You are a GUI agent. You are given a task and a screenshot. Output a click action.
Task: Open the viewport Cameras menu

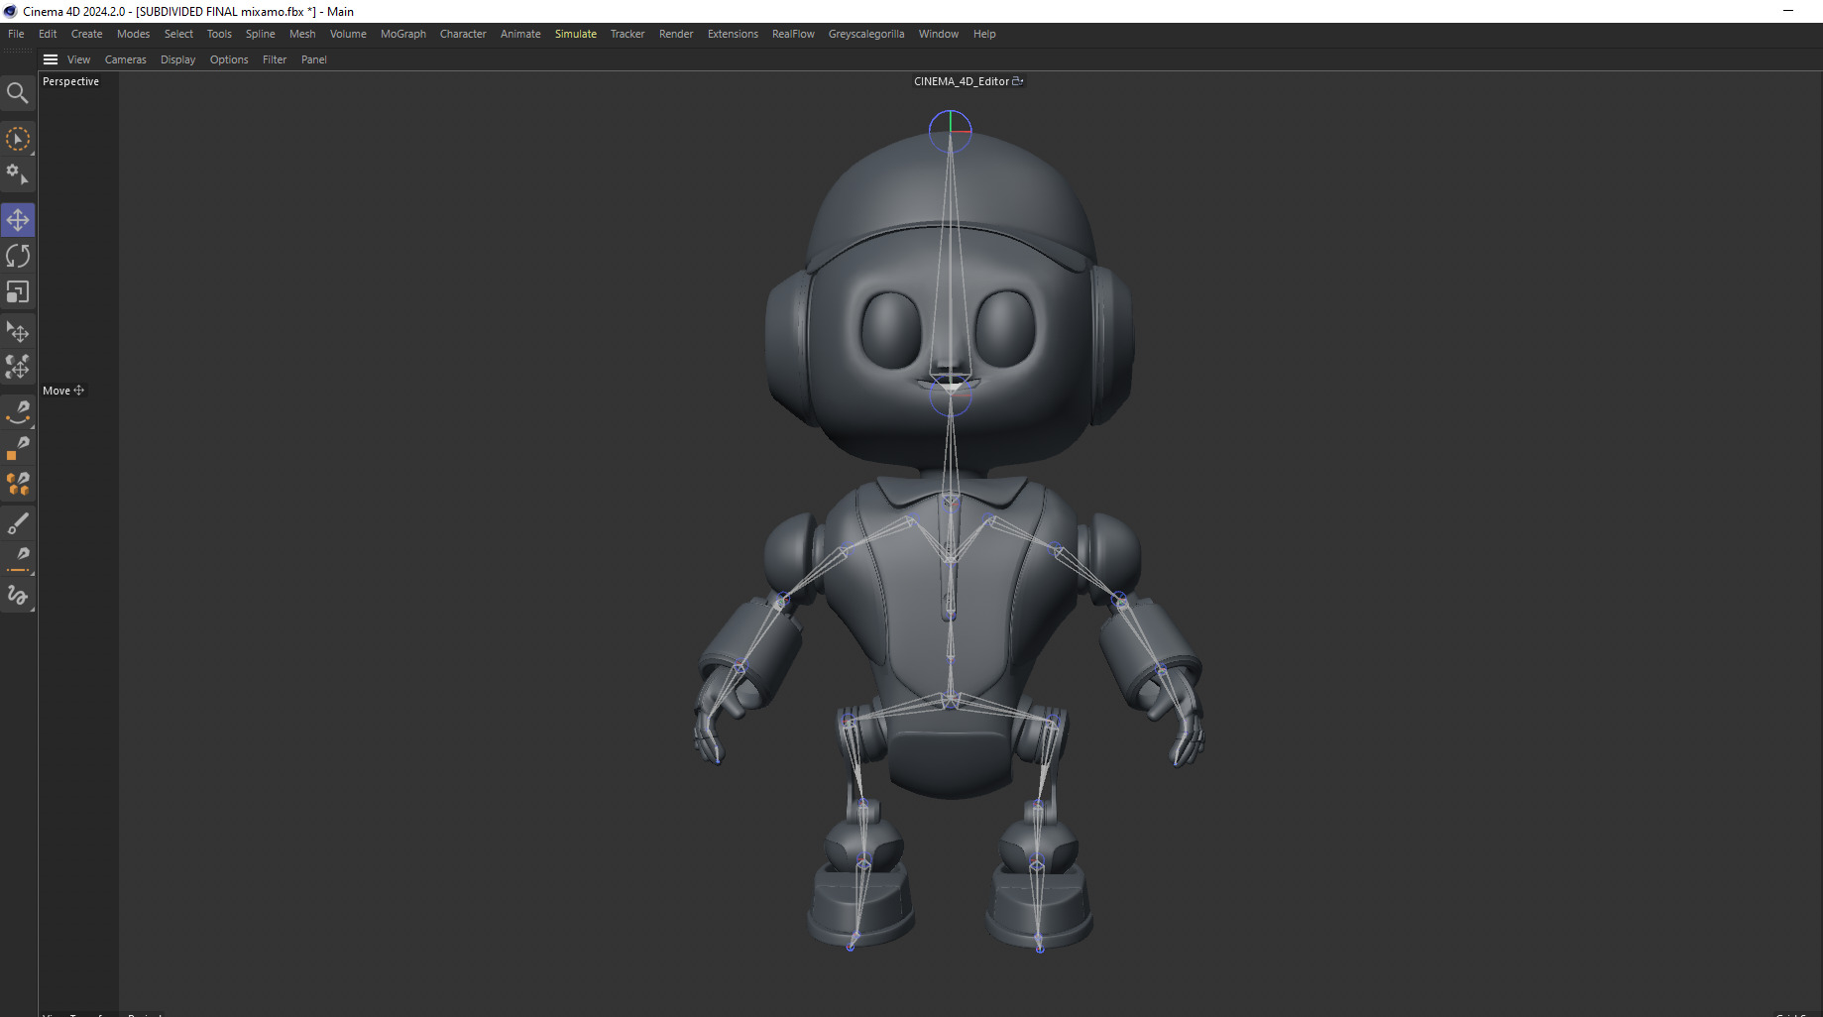click(126, 59)
